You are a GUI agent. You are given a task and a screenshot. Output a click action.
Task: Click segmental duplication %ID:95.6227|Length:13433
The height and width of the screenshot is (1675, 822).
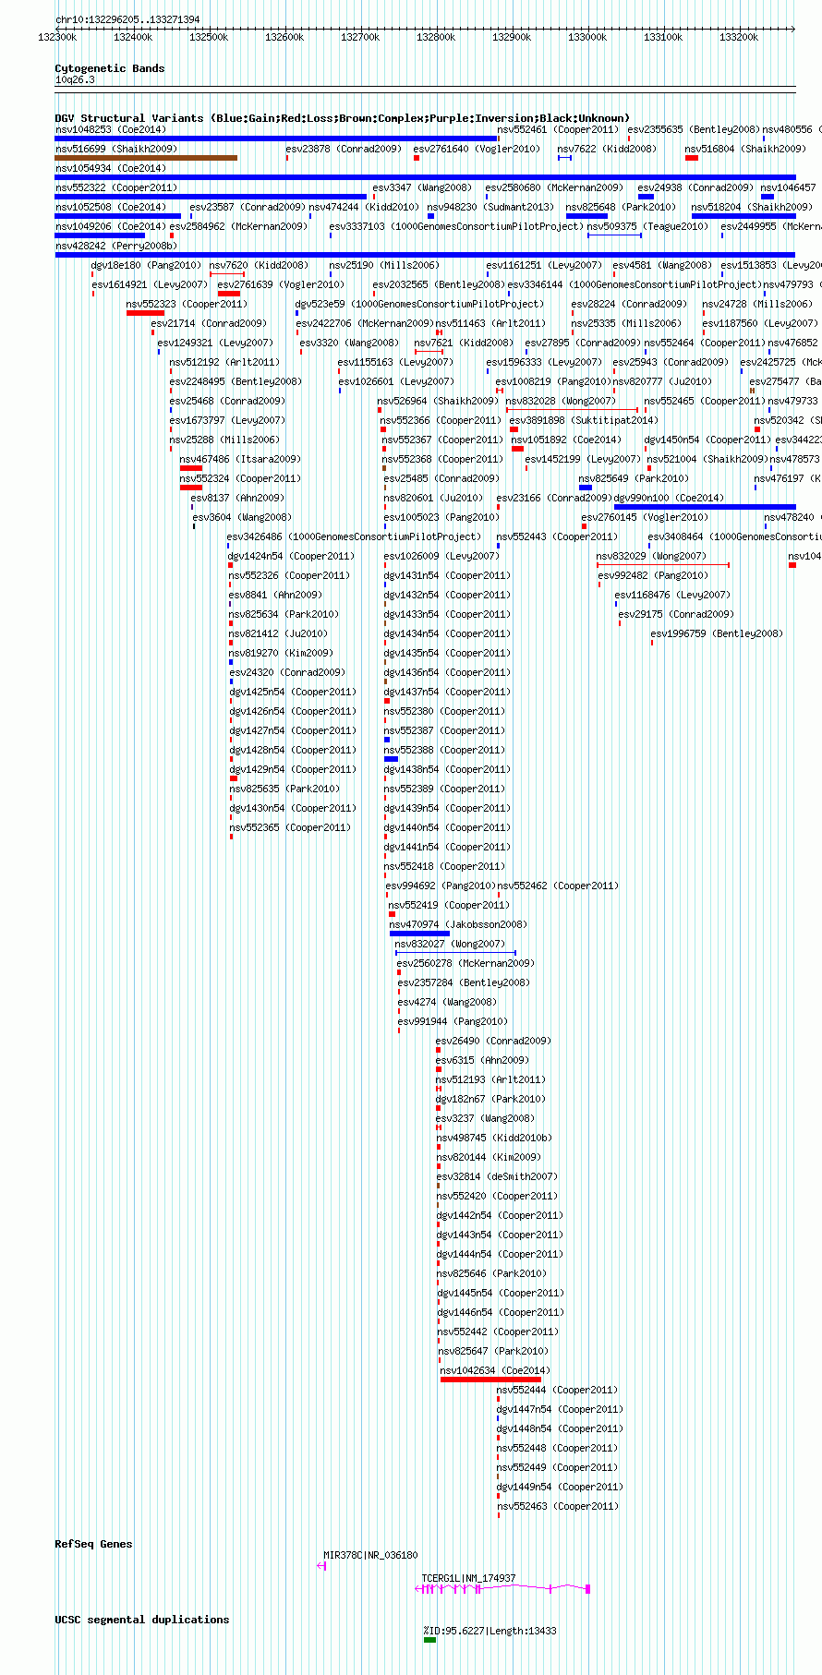click(x=490, y=1631)
